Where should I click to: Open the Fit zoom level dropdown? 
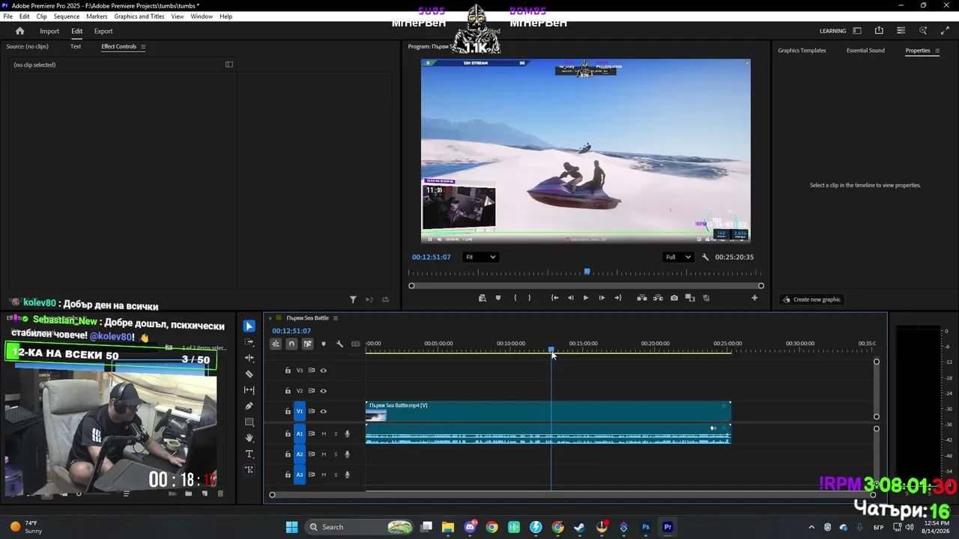click(x=480, y=257)
